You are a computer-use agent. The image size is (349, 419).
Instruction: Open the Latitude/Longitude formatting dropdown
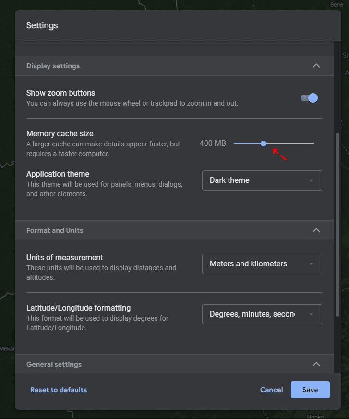262,314
